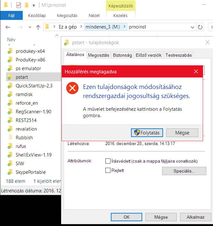The width and height of the screenshot is (213, 226).
Task: Click the Explorer window folder icon in the title bar
Action: coord(6,5)
